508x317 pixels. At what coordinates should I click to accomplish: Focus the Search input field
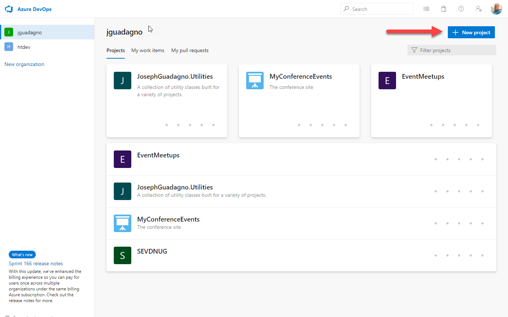coord(377,9)
